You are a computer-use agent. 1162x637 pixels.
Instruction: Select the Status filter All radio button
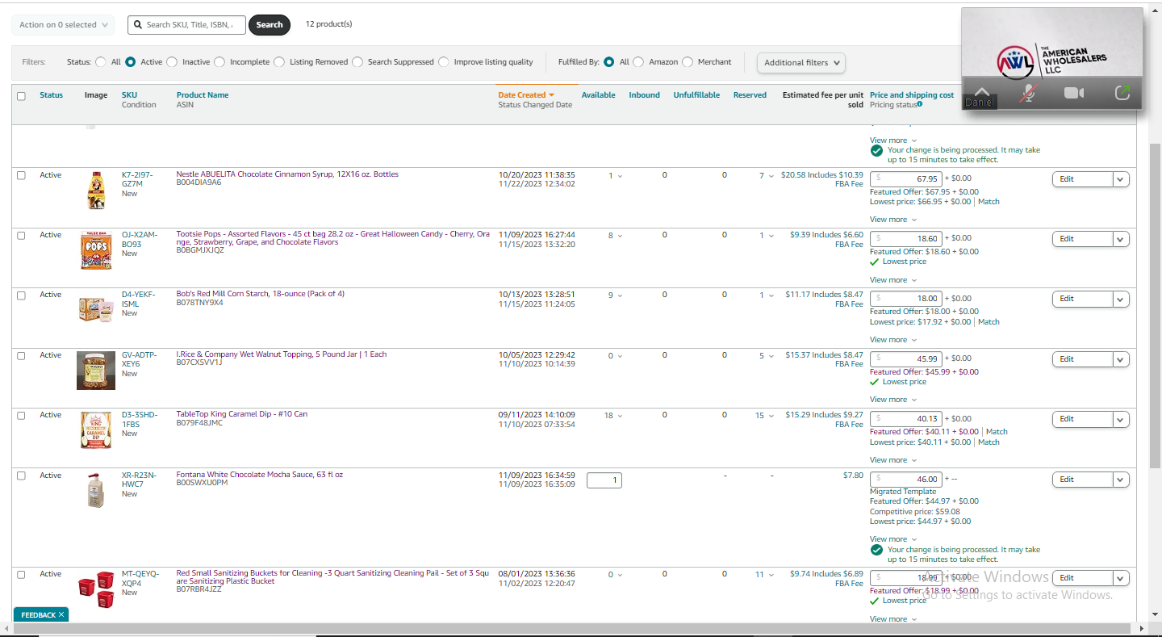[101, 62]
